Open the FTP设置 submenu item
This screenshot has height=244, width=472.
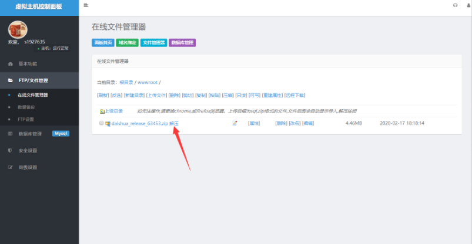pos(26,120)
